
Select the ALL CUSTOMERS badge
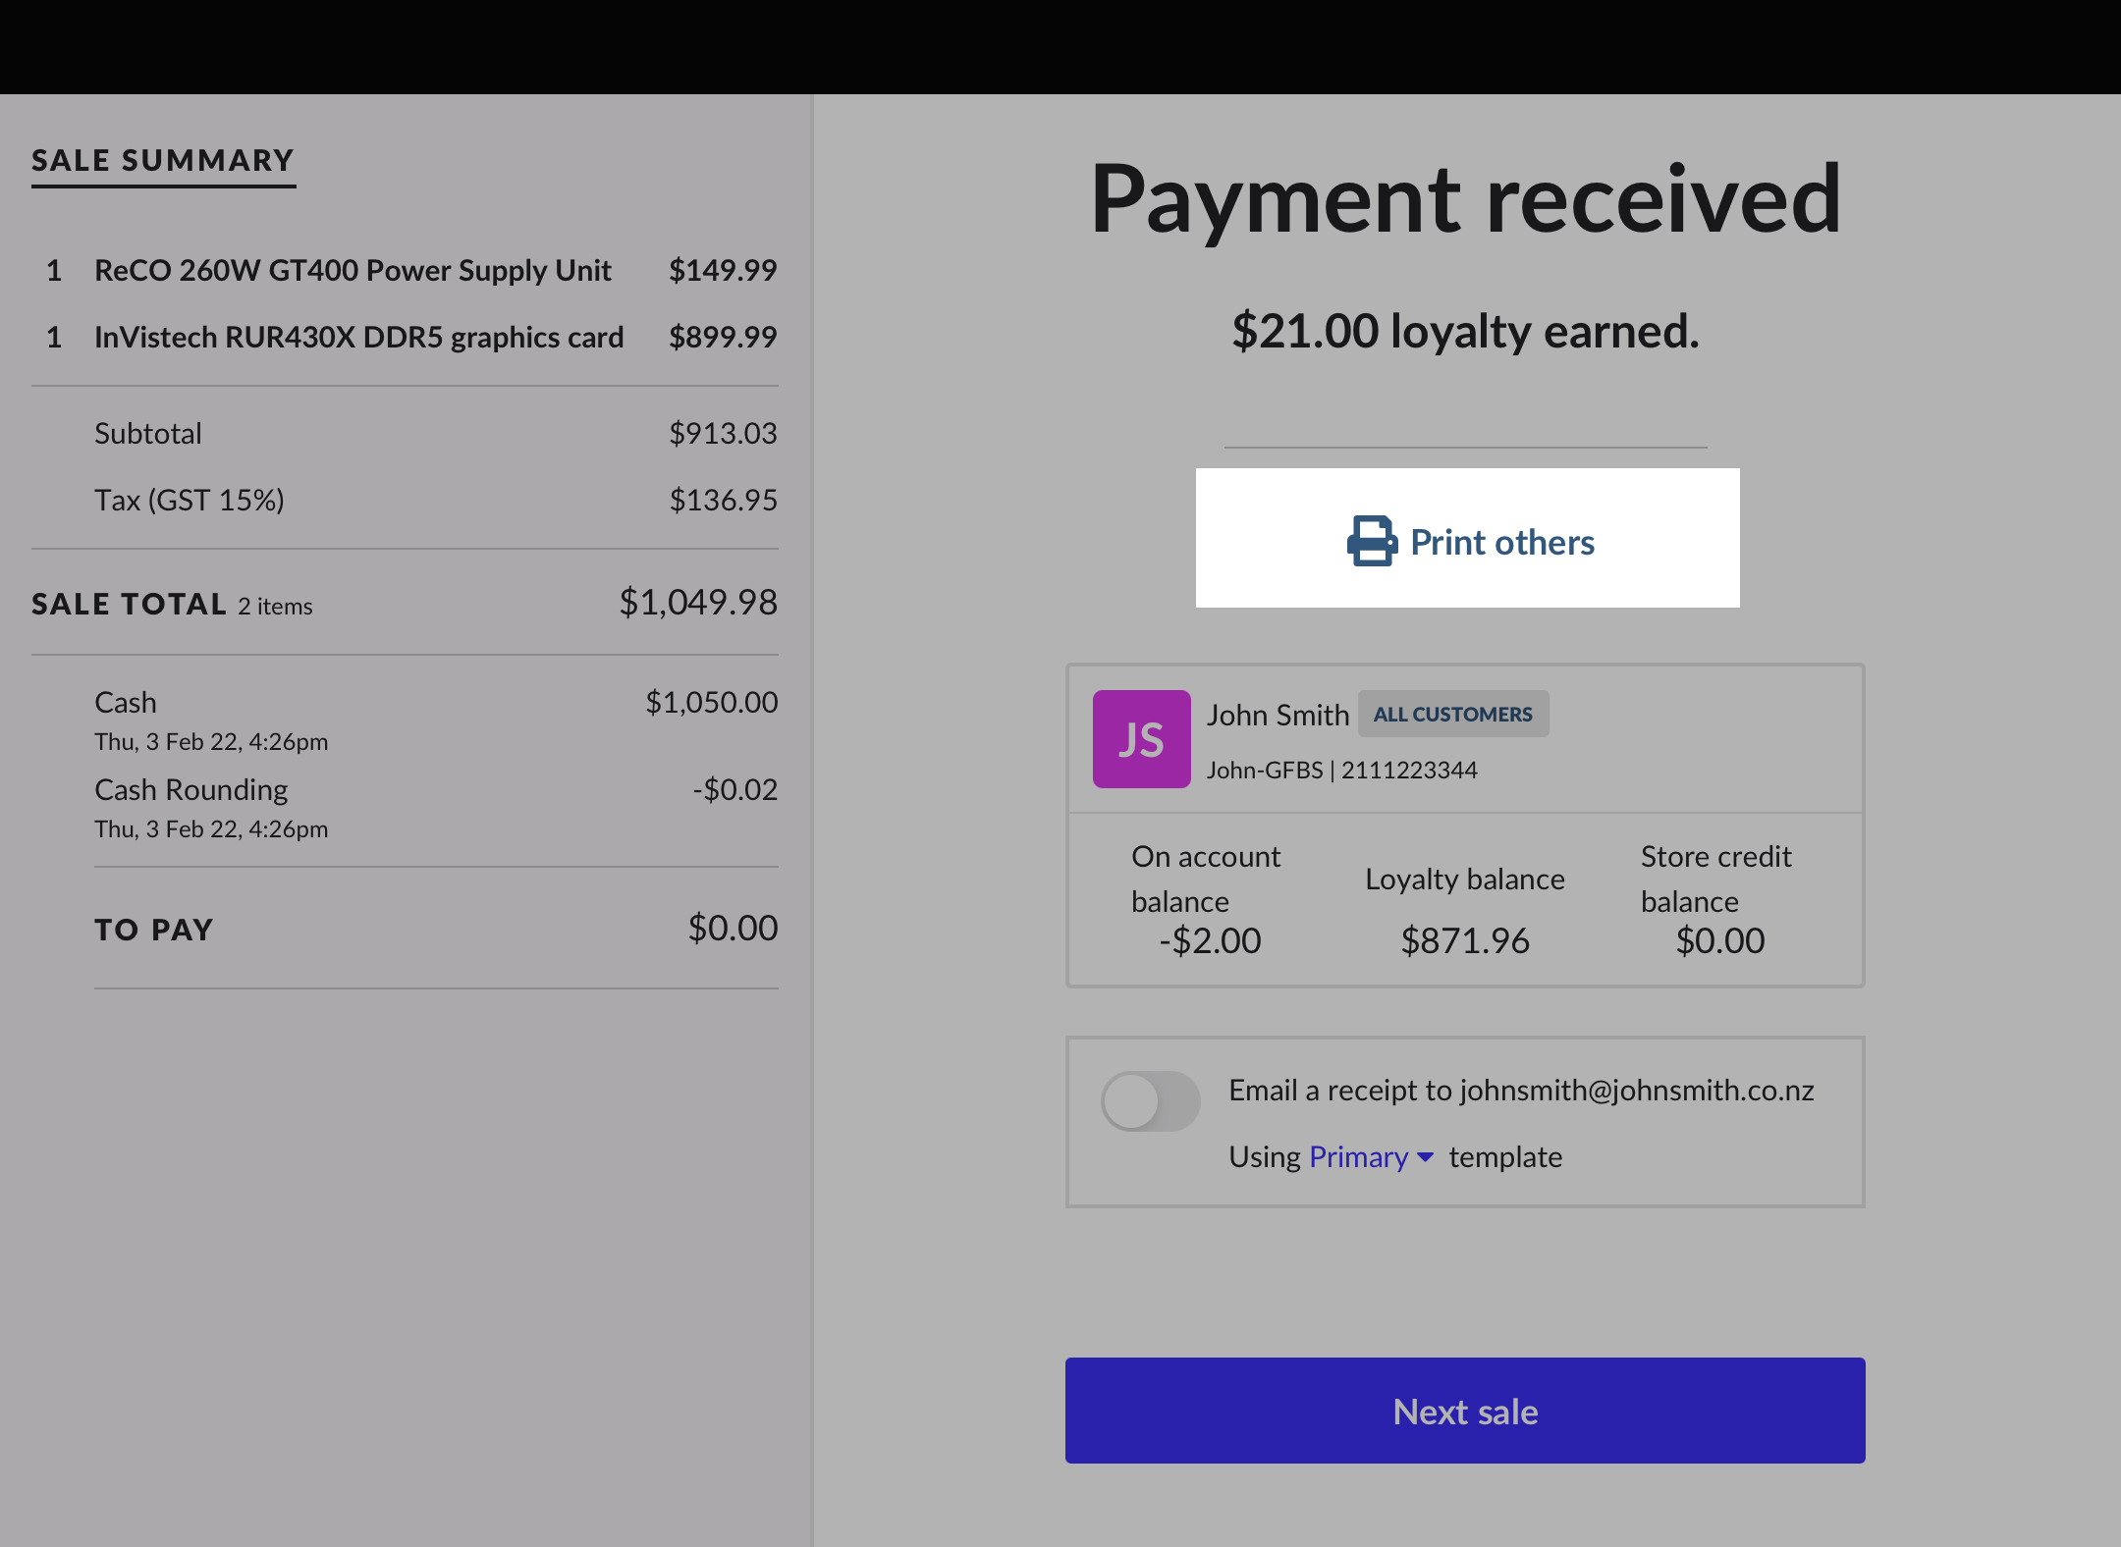coord(1453,714)
